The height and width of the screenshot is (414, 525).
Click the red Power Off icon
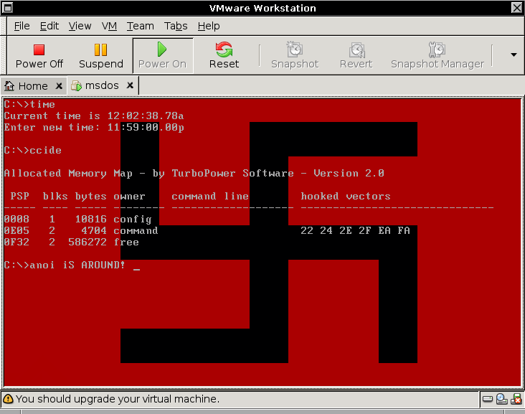[x=39, y=50]
